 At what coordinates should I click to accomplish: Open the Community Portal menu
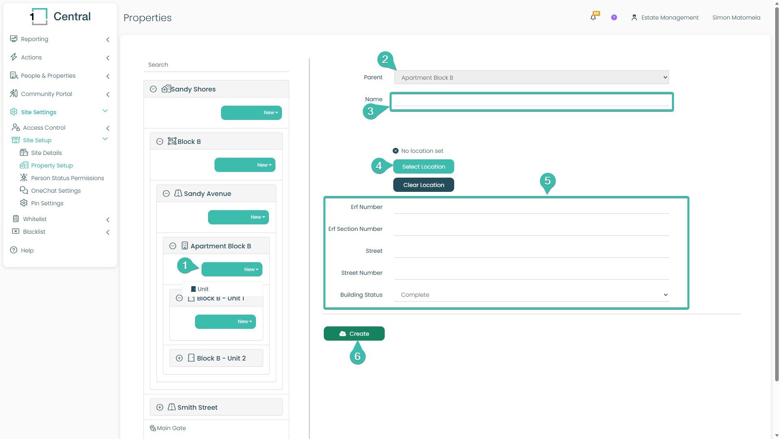[x=60, y=94]
